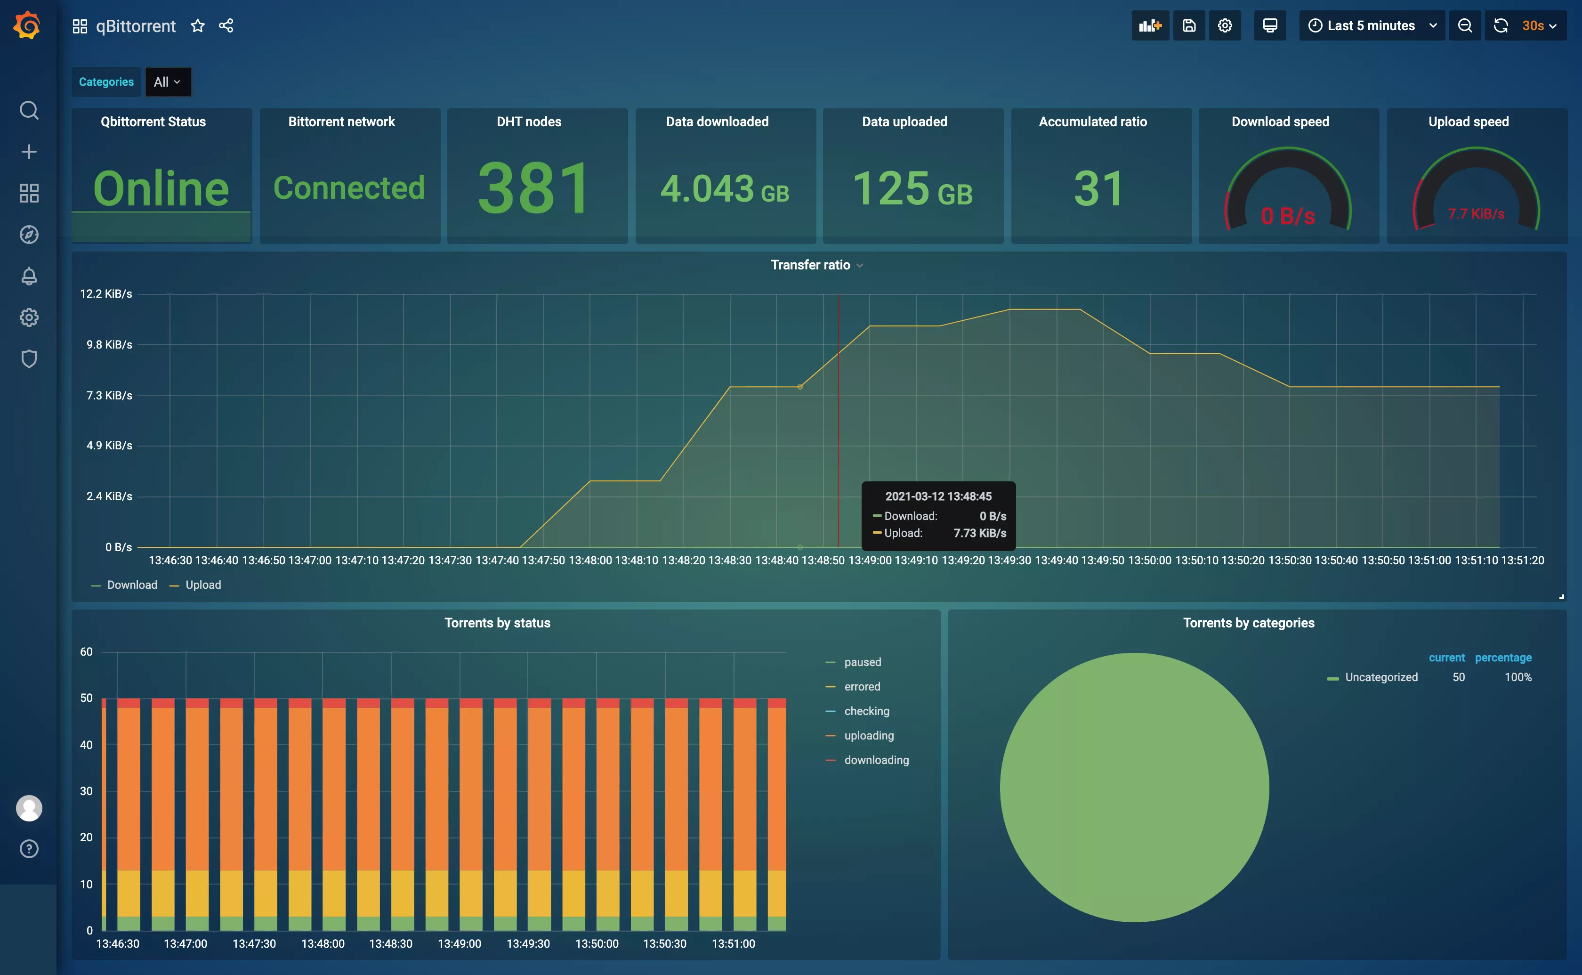Click the Data uploaded panel title

[905, 122]
